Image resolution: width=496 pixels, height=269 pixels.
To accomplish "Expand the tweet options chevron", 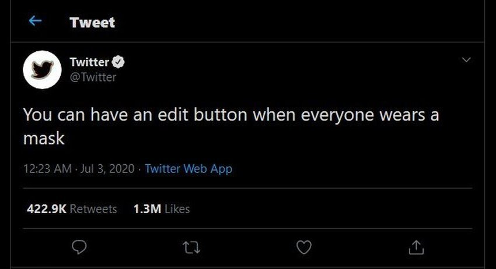I will click(x=466, y=60).
